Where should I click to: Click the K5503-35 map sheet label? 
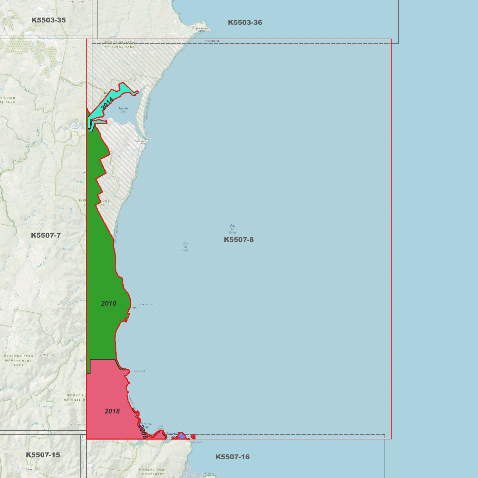pos(49,20)
